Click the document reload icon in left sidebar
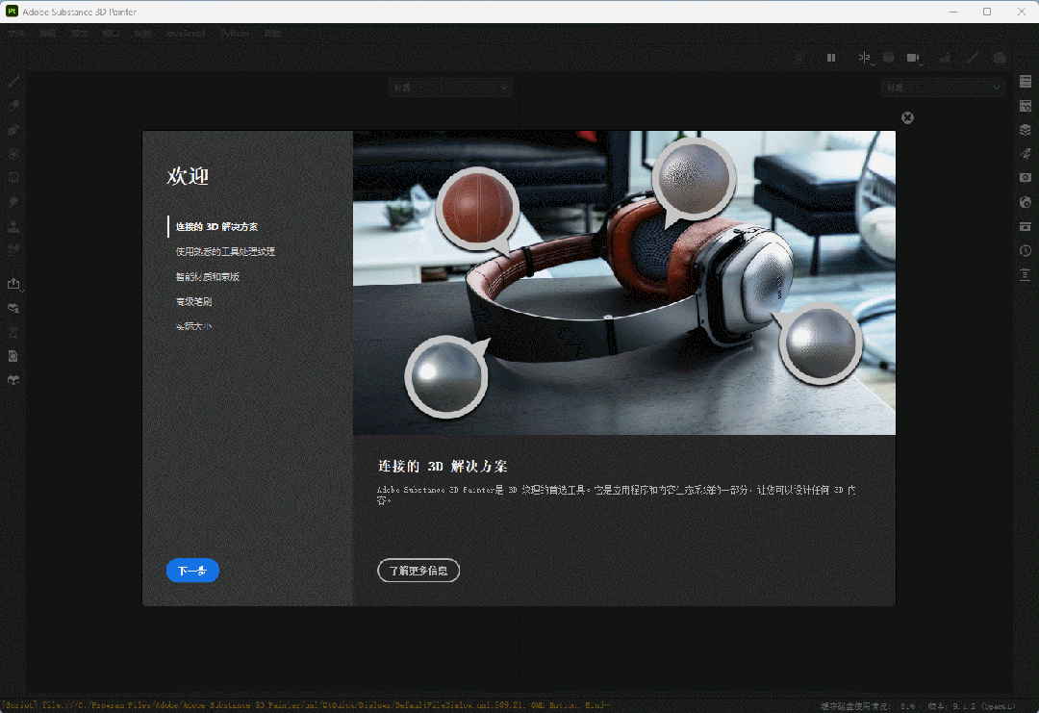 click(x=13, y=356)
